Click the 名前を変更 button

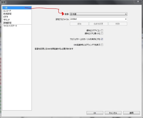(98, 24)
